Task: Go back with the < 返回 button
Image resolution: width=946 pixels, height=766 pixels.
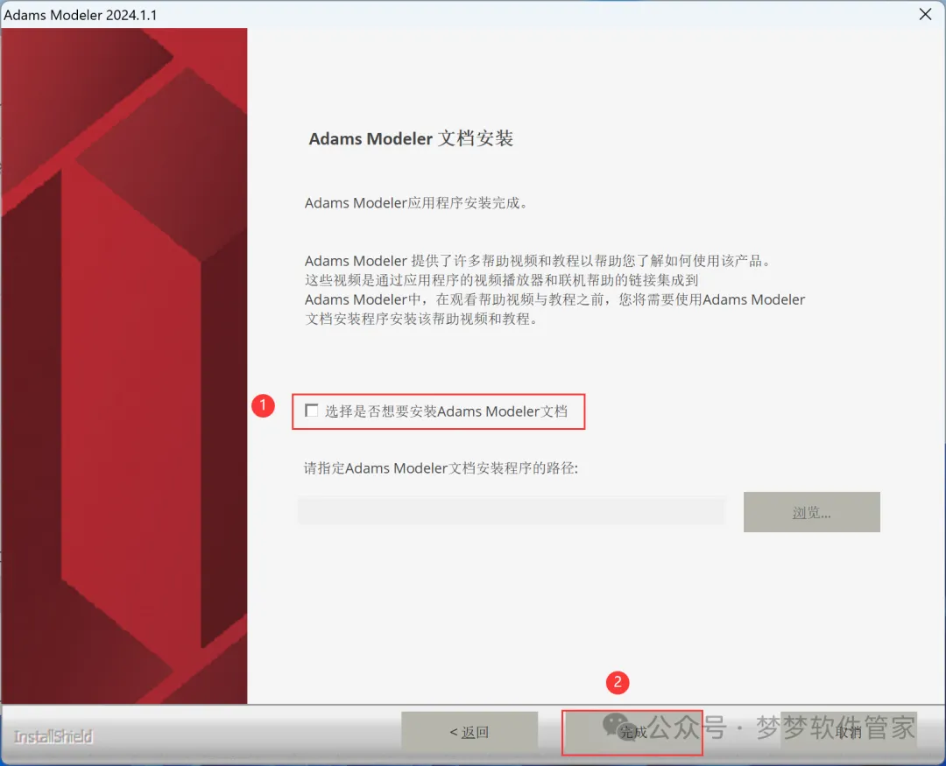Action: point(469,732)
